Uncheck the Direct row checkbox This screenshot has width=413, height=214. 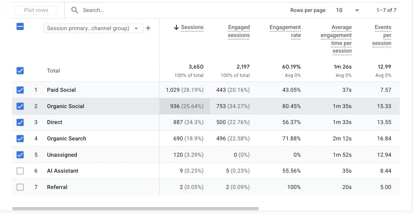20,122
